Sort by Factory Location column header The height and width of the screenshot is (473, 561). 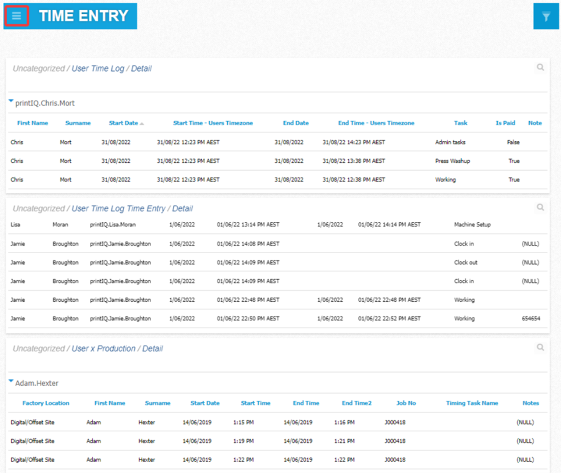point(46,403)
